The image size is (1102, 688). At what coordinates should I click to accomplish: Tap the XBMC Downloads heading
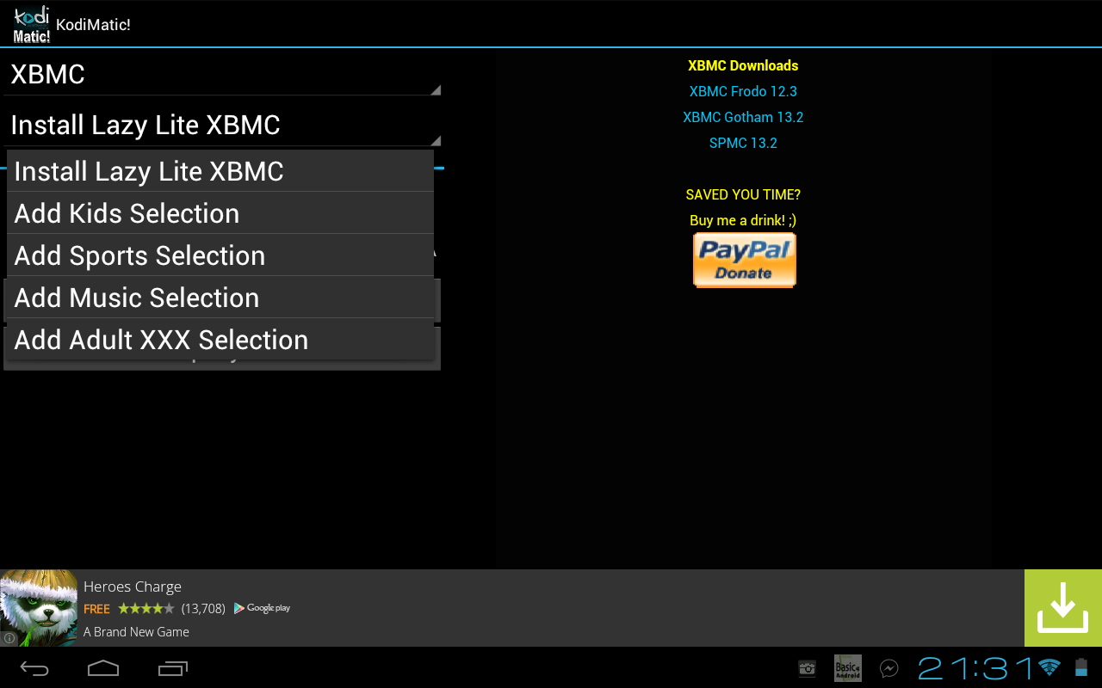(743, 65)
